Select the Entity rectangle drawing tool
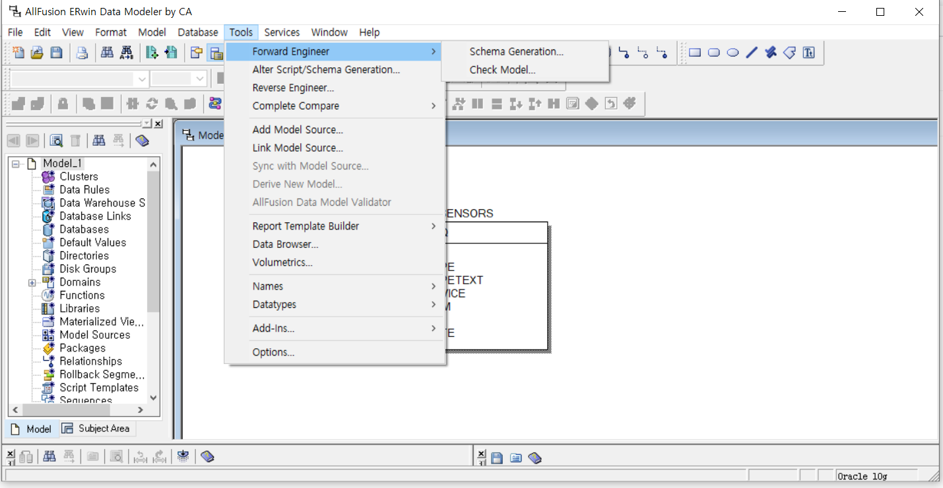Screen dimensions: 943x488 click(694, 53)
